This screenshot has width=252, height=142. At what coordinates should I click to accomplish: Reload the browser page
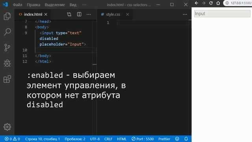point(211,3)
